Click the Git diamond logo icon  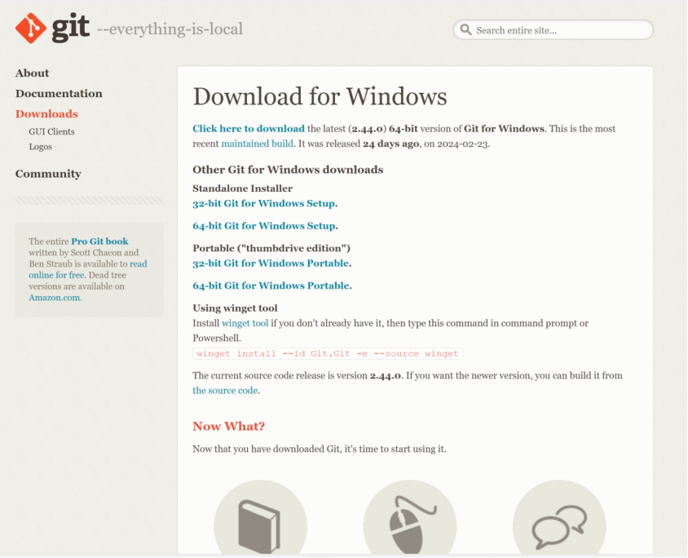[31, 28]
